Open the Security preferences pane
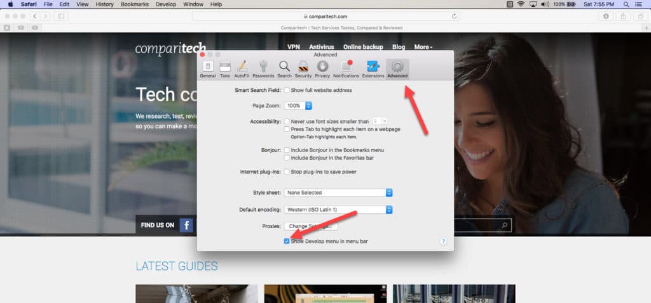The height and width of the screenshot is (303, 651). (x=303, y=69)
